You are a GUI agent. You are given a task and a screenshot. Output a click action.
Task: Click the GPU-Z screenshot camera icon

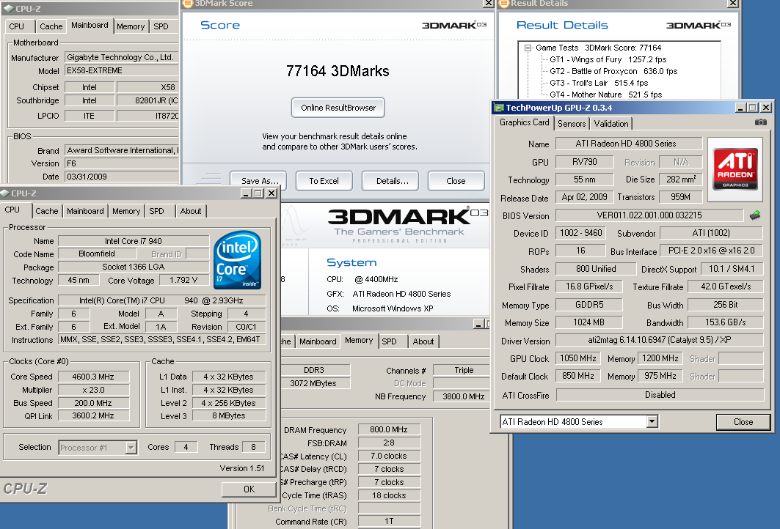[x=761, y=122]
